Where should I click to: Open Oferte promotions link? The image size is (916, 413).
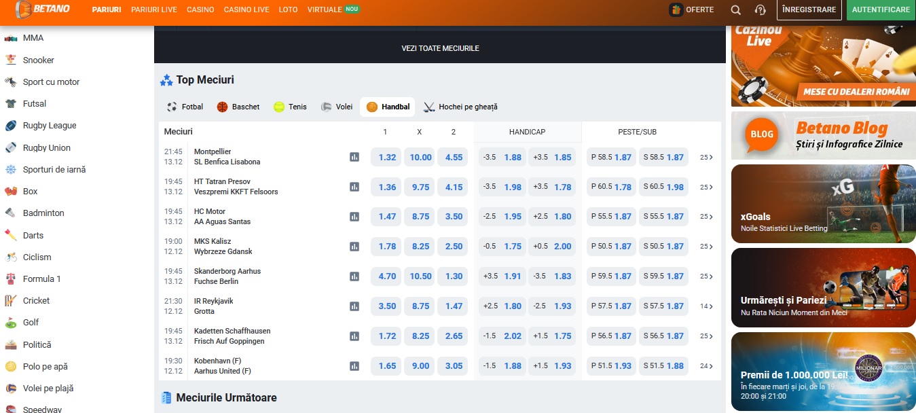pos(692,10)
